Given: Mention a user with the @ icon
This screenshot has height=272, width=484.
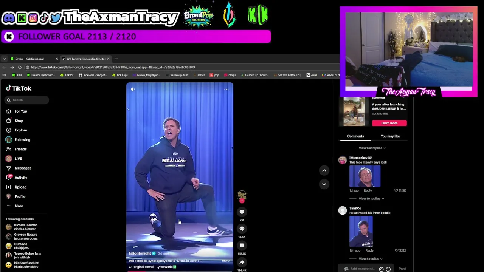Looking at the screenshot, I should pyautogui.click(x=381, y=269).
